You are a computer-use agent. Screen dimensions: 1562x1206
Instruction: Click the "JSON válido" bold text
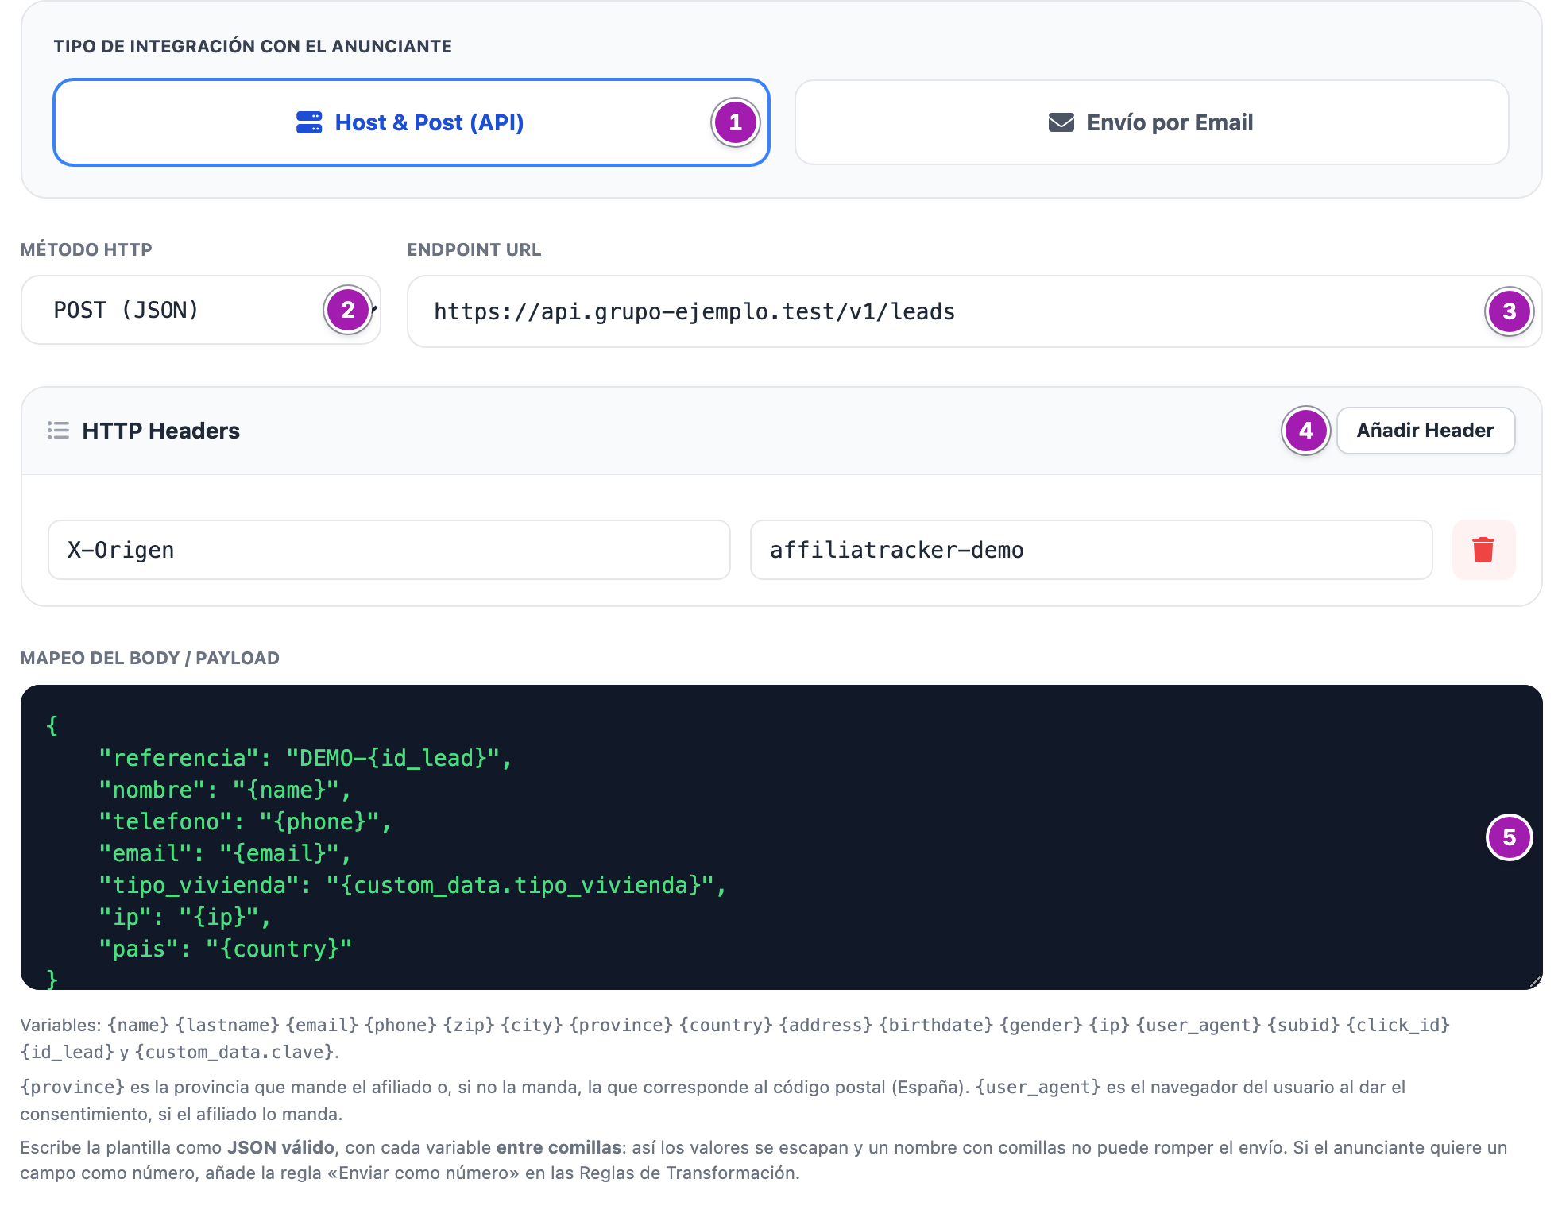[x=281, y=1147]
